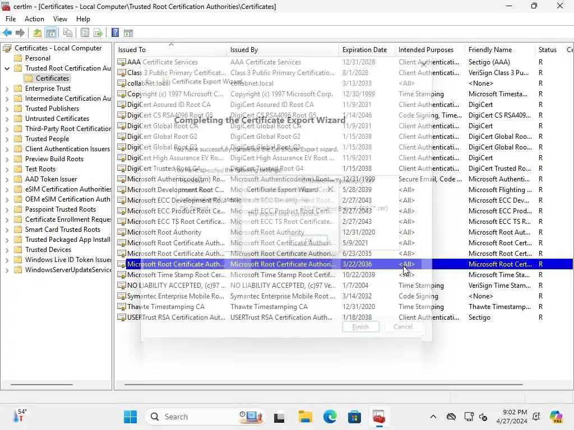The height and width of the screenshot is (430, 574).
Task: Sort by the Issued To column header
Action: click(171, 50)
